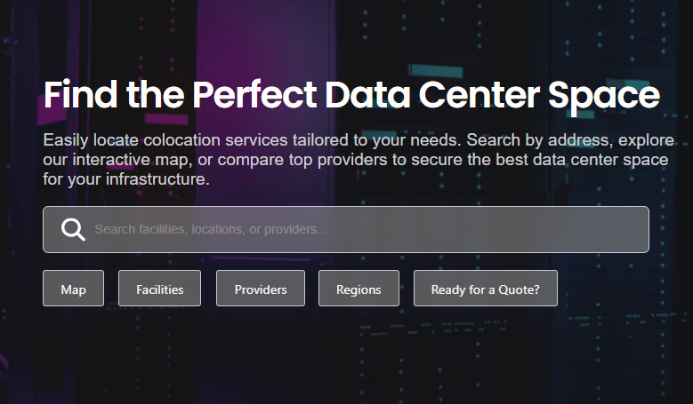
Task: Focus the search facilities input field
Action: tap(356, 230)
